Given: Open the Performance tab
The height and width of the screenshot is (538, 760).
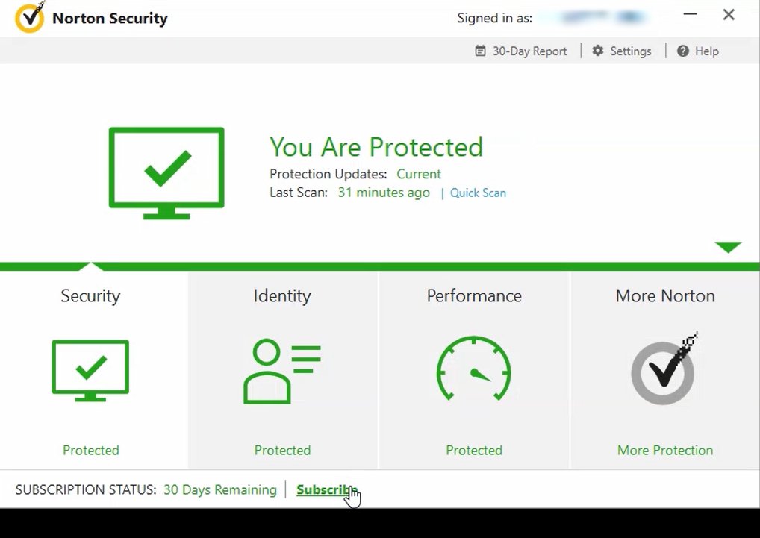Looking at the screenshot, I should (473, 295).
